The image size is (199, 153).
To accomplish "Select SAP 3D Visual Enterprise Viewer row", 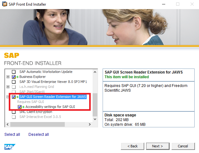I will (x=53, y=82).
